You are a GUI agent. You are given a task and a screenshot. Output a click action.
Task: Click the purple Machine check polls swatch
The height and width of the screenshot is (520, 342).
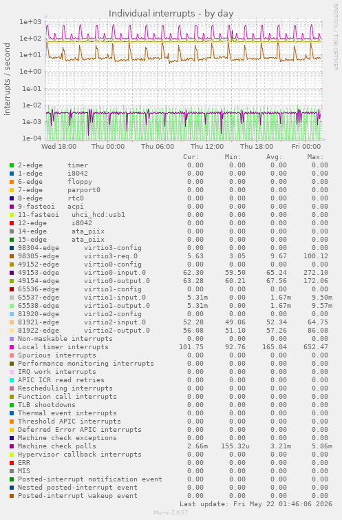click(12, 446)
